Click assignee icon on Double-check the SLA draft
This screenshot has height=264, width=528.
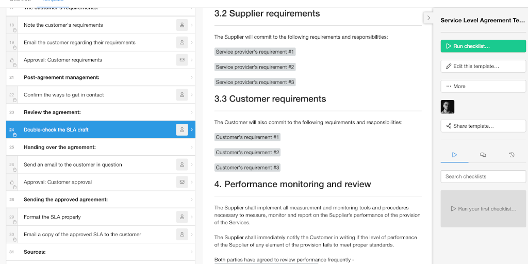[x=182, y=129]
